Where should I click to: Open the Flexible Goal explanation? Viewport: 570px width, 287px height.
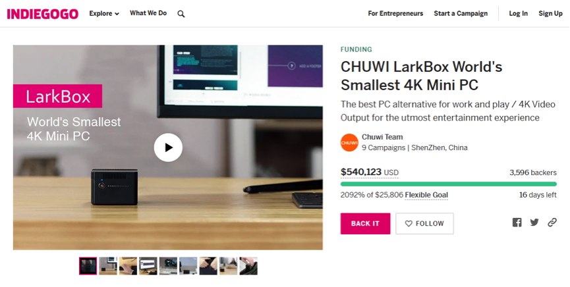(426, 195)
